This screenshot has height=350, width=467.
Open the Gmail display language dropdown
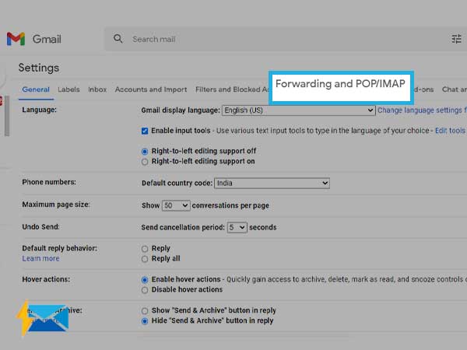coord(298,110)
